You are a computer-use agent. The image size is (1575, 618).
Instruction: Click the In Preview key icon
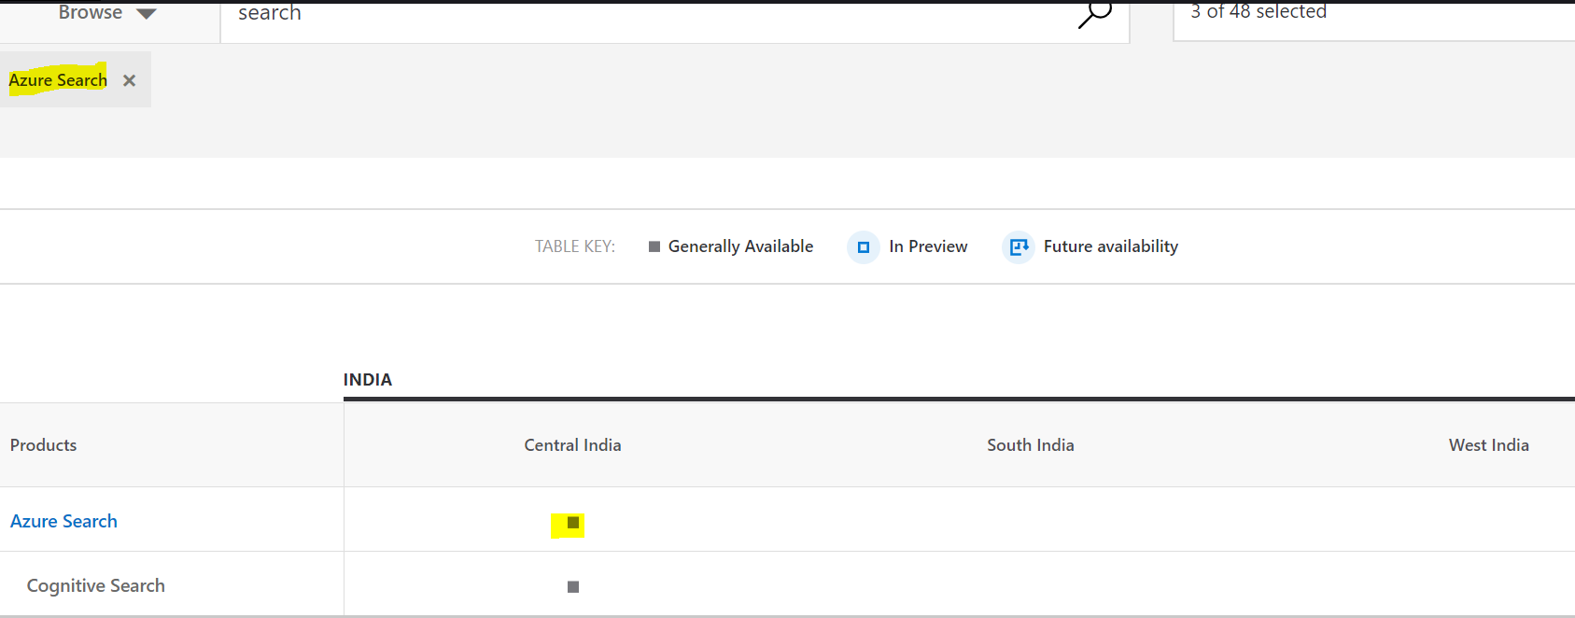[864, 247]
